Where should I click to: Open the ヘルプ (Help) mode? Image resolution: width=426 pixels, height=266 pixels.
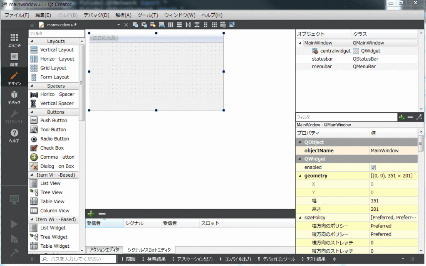14,136
